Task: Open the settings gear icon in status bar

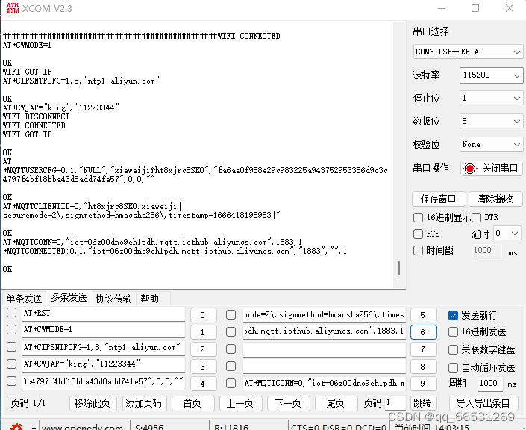Action: (16, 426)
